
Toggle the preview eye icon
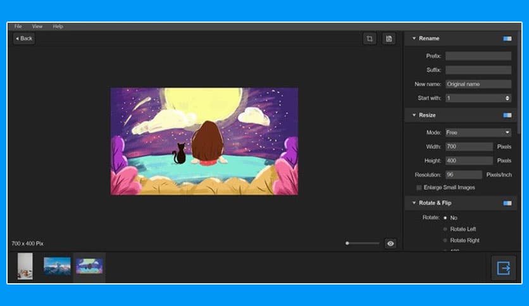pos(390,243)
